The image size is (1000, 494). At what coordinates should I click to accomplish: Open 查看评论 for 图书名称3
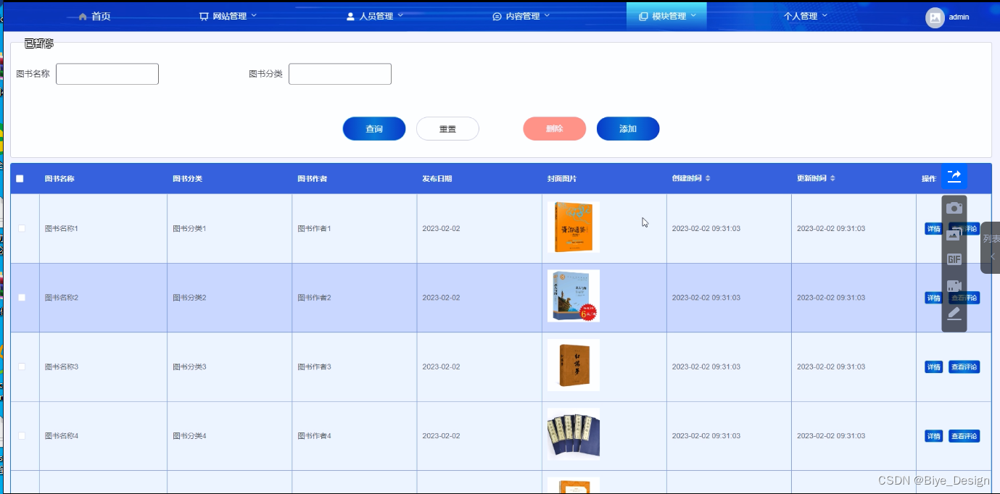(964, 367)
